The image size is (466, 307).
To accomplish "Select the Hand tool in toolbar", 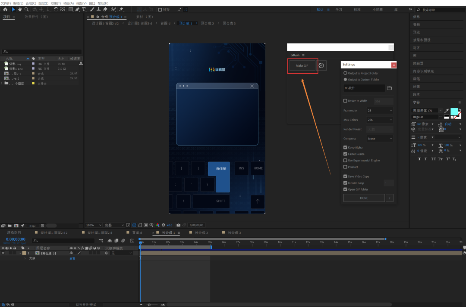I will (x=20, y=9).
